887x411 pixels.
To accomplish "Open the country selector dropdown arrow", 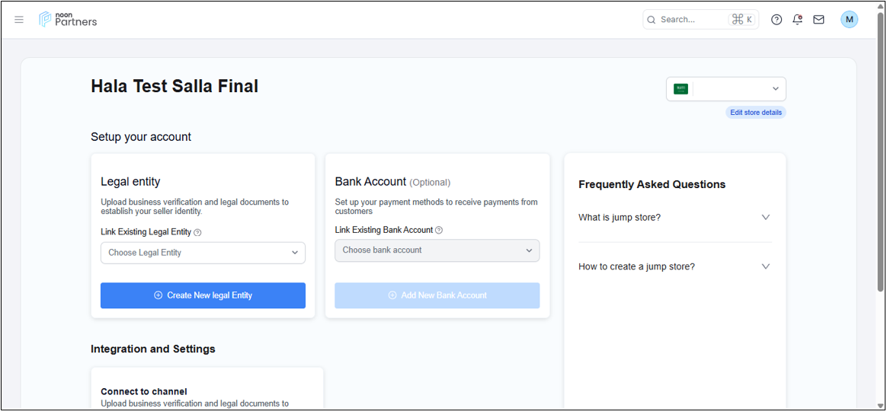I will click(x=776, y=89).
